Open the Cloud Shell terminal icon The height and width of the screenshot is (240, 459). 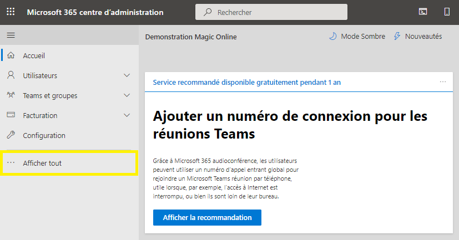click(423, 12)
